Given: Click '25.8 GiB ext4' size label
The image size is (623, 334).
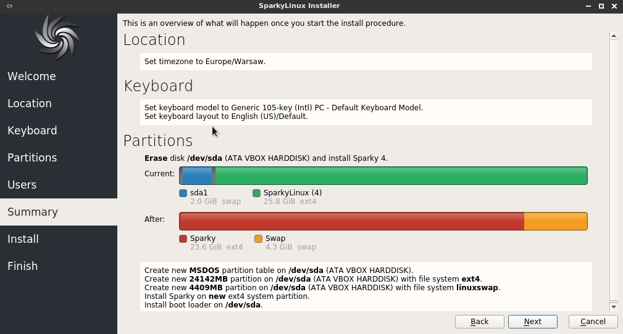Looking at the screenshot, I should 290,202.
